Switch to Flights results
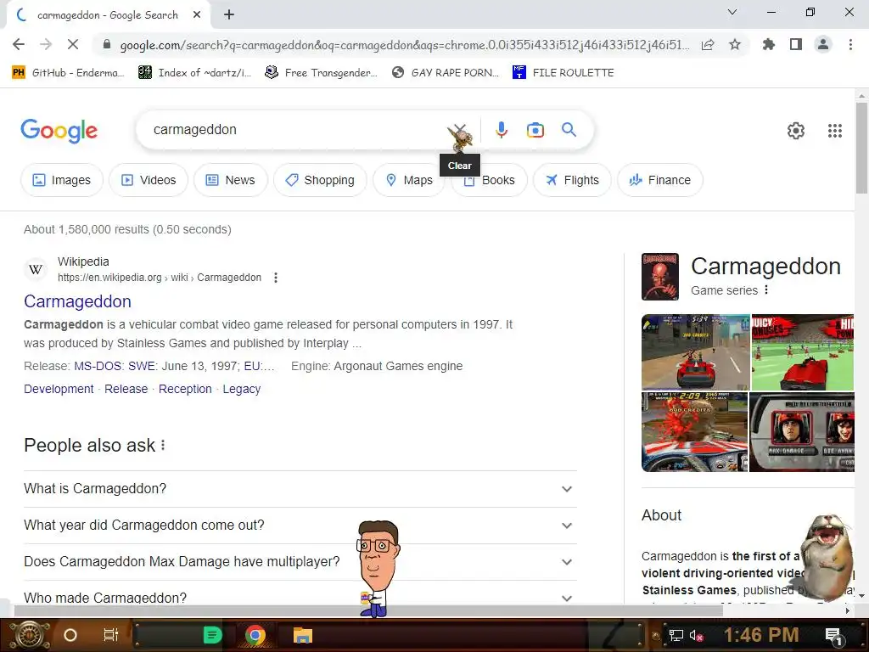 (572, 180)
